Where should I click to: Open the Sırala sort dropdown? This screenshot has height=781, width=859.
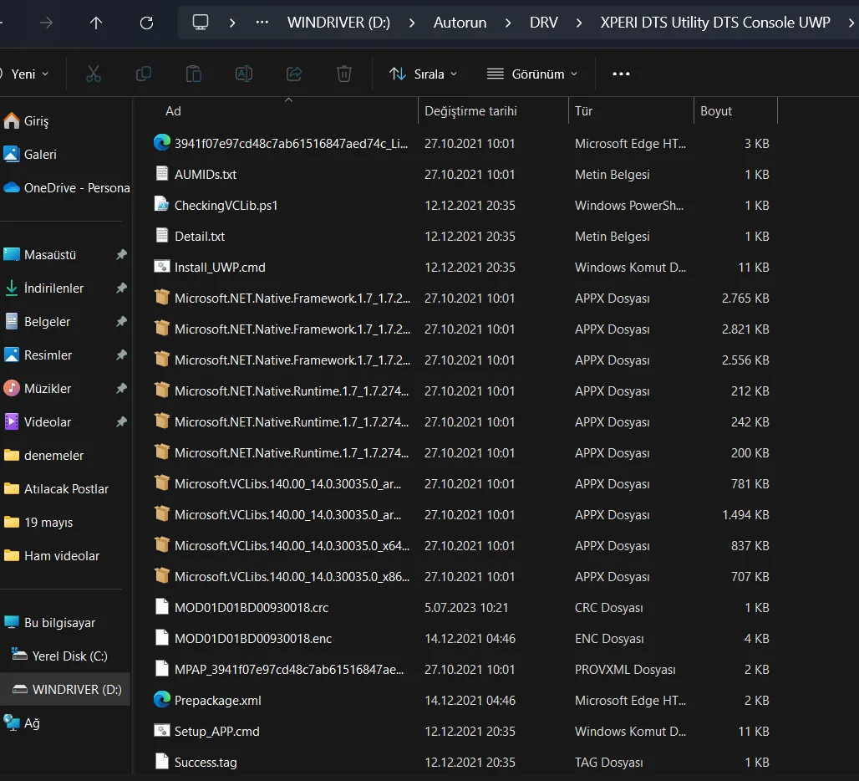[424, 74]
